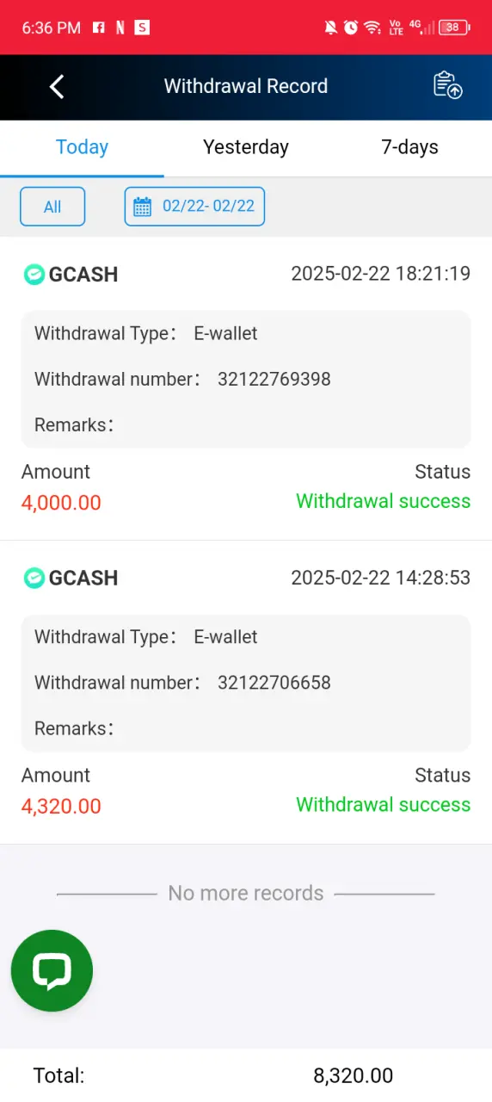Screen dimensions: 492x1102
Task: Open the 02/22- 02/22 date range picker
Action: point(194,207)
